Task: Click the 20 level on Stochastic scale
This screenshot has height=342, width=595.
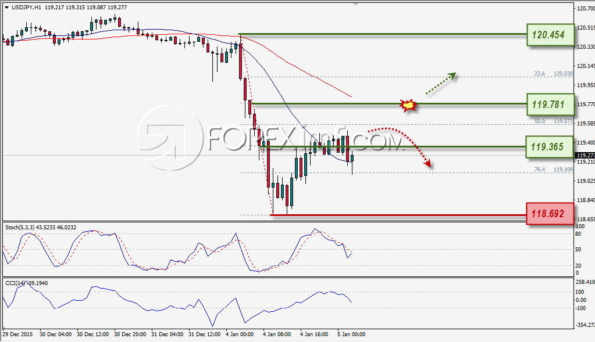Action: (578, 266)
